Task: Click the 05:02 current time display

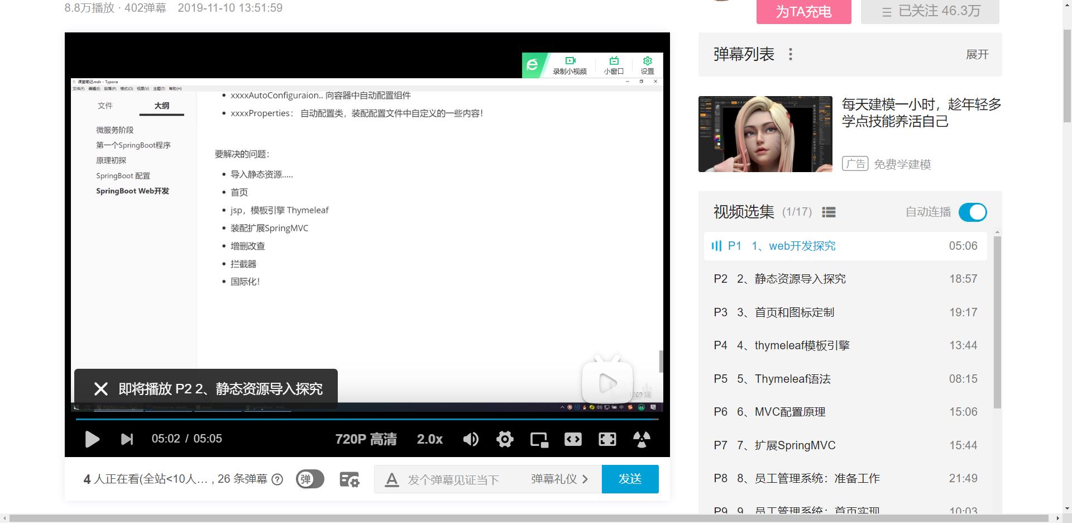Action: click(x=166, y=439)
